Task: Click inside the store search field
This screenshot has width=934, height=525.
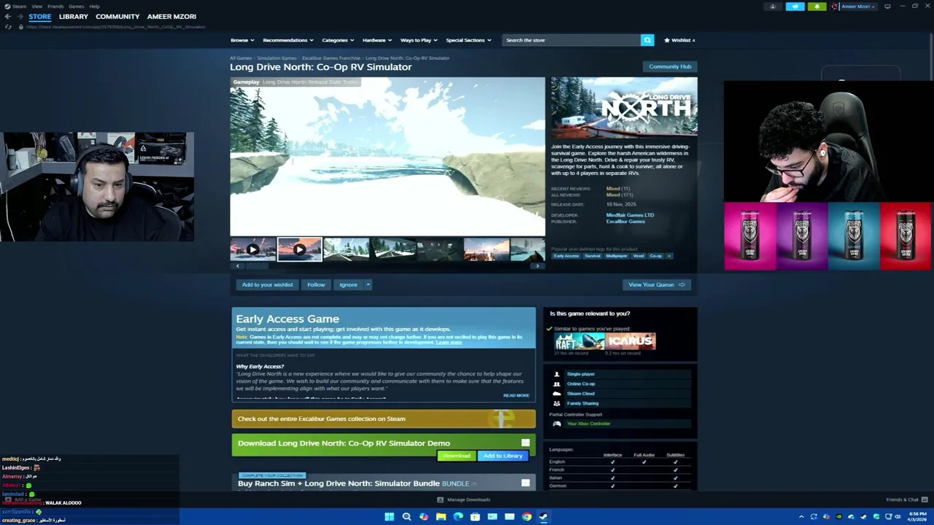Action: [x=571, y=40]
